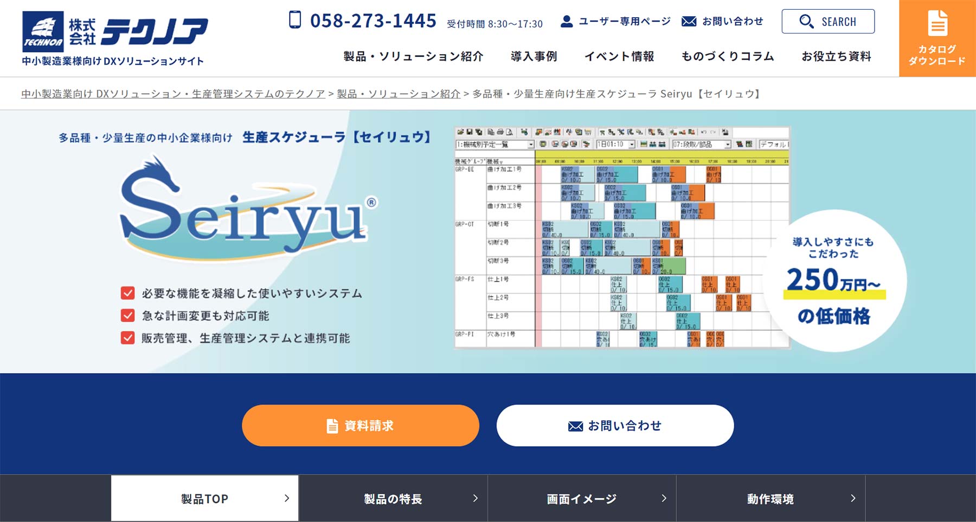This screenshot has height=522, width=976.
Task: Click 機械別予定一覧 dropdown in screenshot
Action: coord(495,145)
